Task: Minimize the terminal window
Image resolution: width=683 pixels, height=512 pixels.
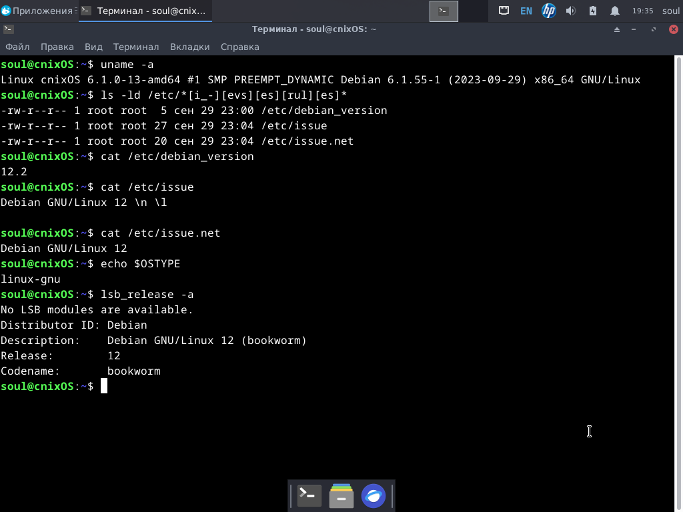Action: click(634, 29)
